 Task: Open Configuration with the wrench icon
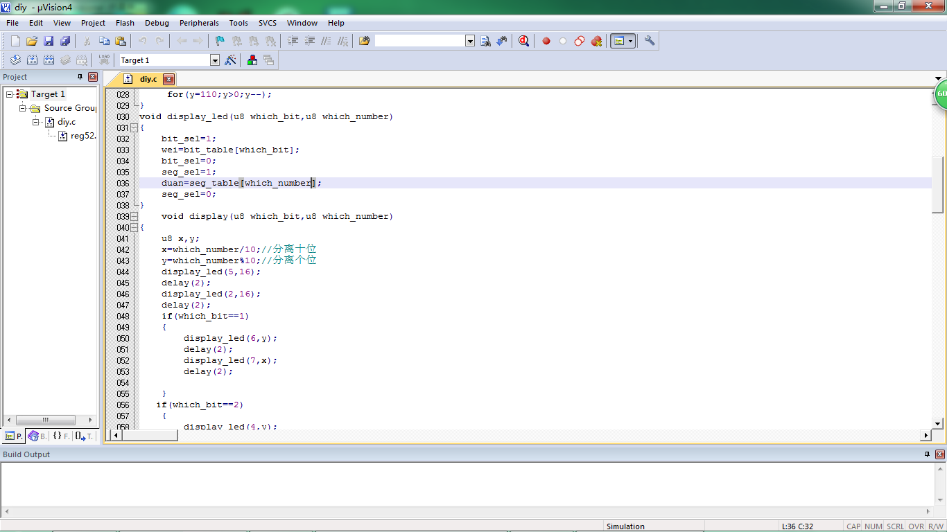650,41
